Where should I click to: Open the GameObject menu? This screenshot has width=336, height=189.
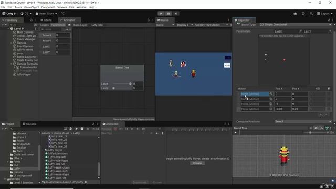[x=31, y=7]
